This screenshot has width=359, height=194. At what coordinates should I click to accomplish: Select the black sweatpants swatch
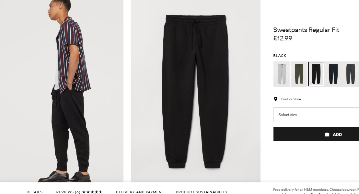pyautogui.click(x=316, y=74)
